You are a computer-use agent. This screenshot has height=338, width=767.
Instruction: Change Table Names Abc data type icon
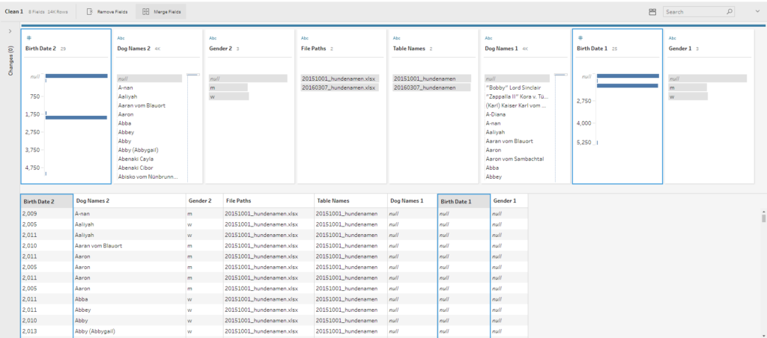pyautogui.click(x=396, y=38)
